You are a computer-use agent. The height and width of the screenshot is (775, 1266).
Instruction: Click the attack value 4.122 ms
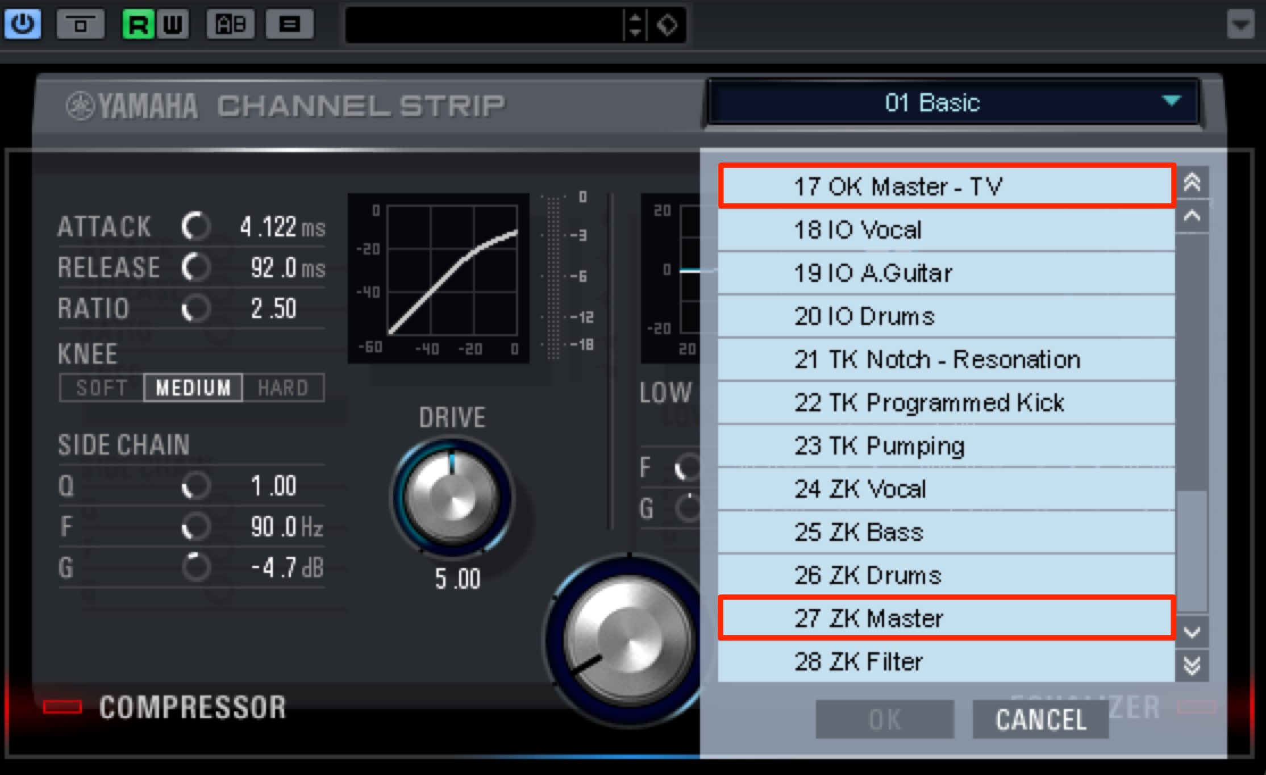pos(282,227)
